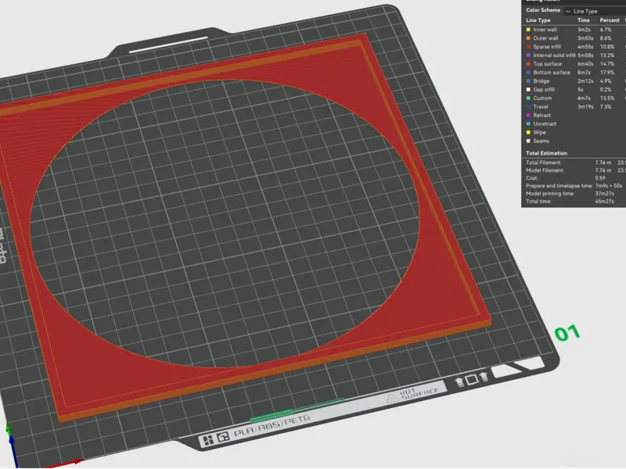This screenshot has height=469, width=626.
Task: Click the Gap infill percent '0.2%'
Action: pyautogui.click(x=606, y=90)
